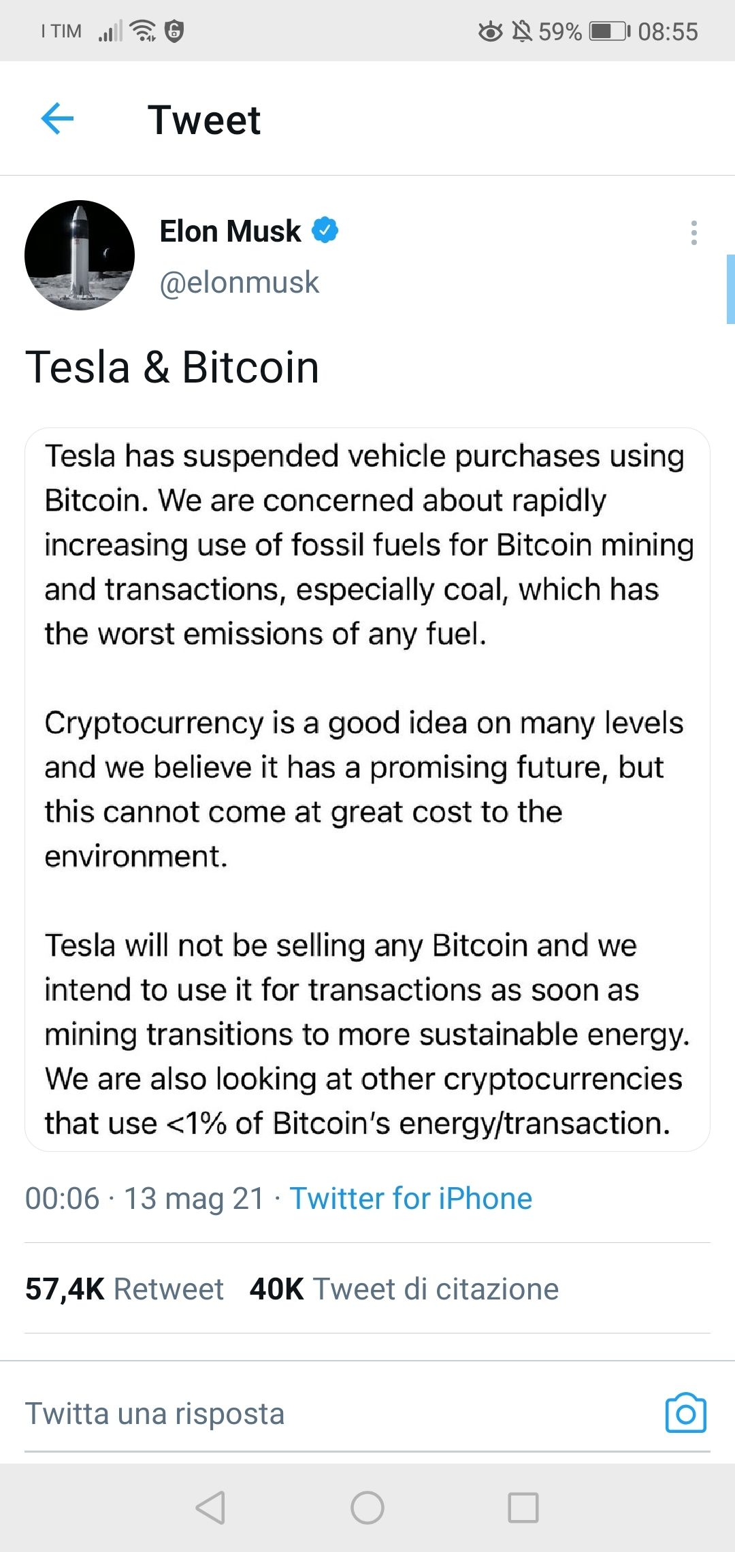
Task: Open the Elon Musk display name
Action: (230, 231)
